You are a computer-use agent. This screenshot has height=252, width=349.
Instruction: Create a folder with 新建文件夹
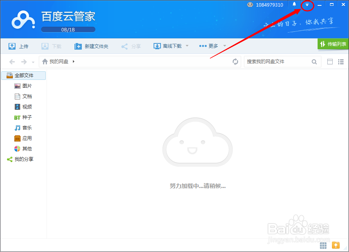[91, 46]
